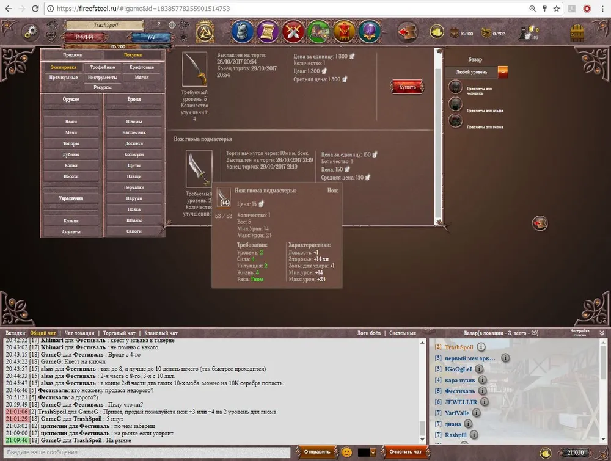Click the red arrow exit chest icon
611x461 pixels.
(x=406, y=30)
